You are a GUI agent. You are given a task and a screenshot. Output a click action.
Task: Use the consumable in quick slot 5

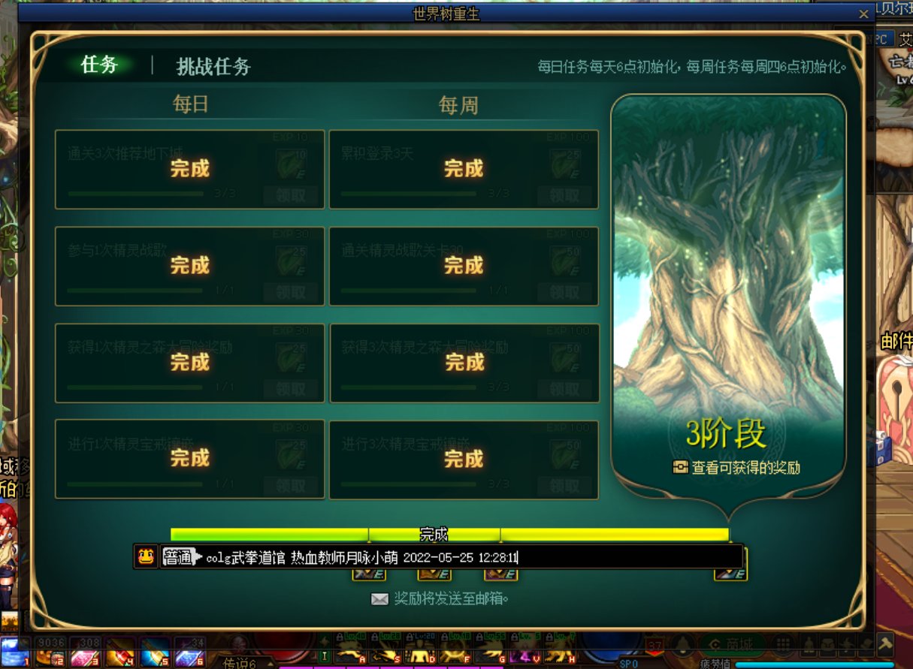[x=154, y=652]
